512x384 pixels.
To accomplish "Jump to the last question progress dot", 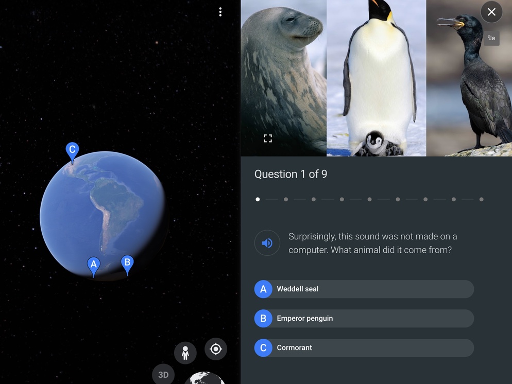I will (481, 199).
